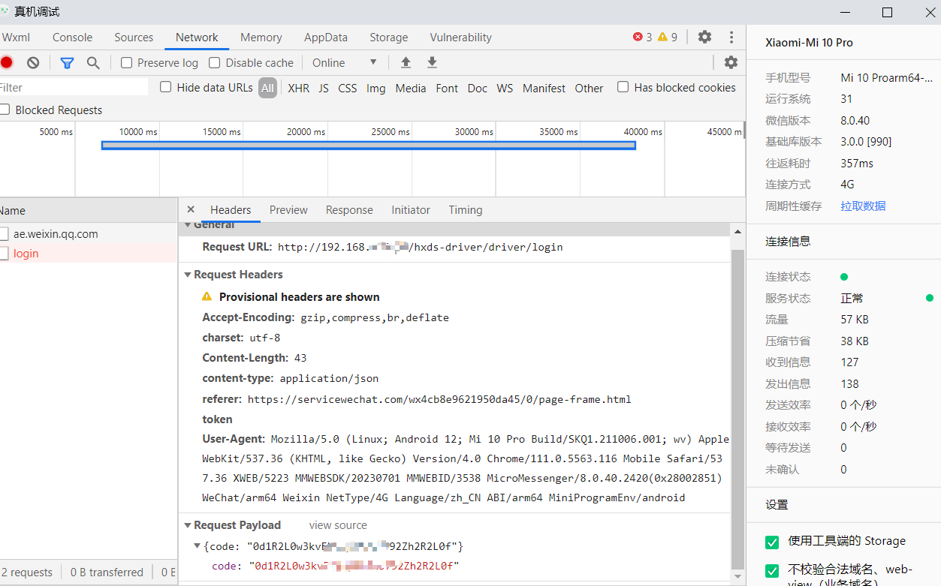Filter requests by XHR
This screenshot has width=941, height=586.
[299, 88]
